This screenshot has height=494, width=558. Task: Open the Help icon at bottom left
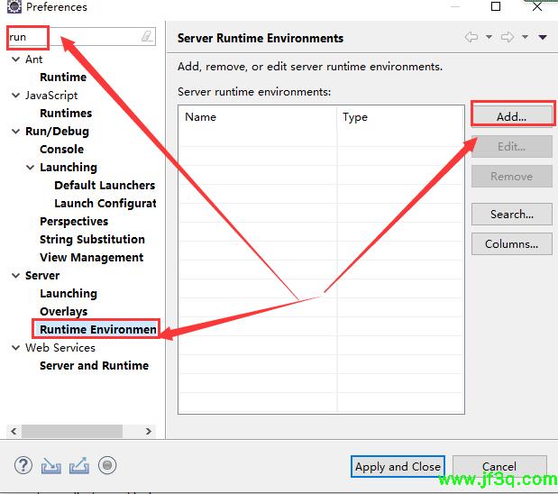(23, 465)
